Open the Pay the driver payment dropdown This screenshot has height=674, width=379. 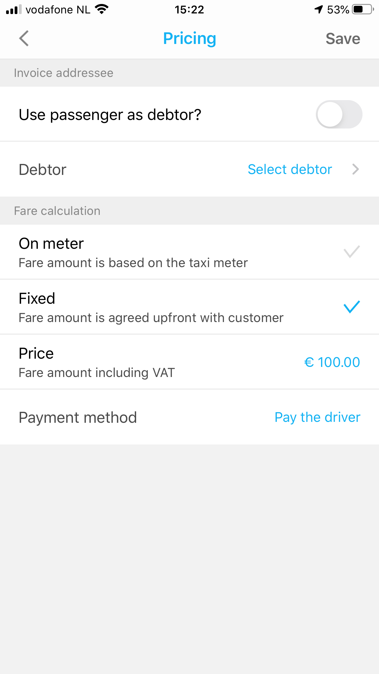[x=317, y=417]
